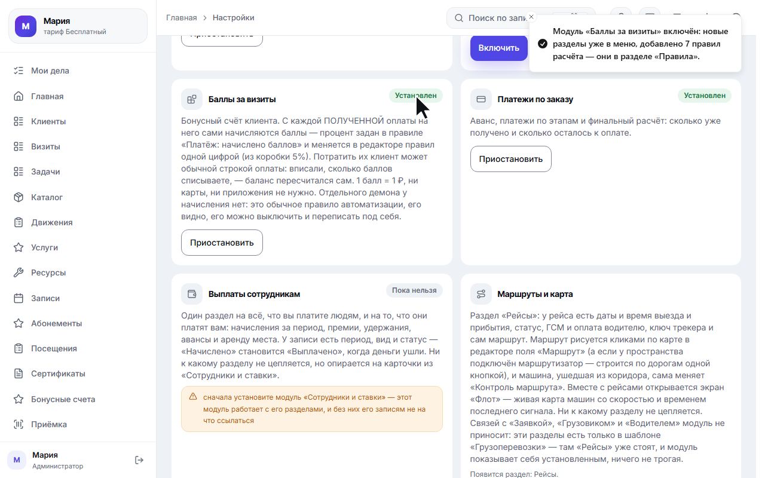Click the Ресурсы wrench icon
The image size is (765, 478).
[x=19, y=272]
